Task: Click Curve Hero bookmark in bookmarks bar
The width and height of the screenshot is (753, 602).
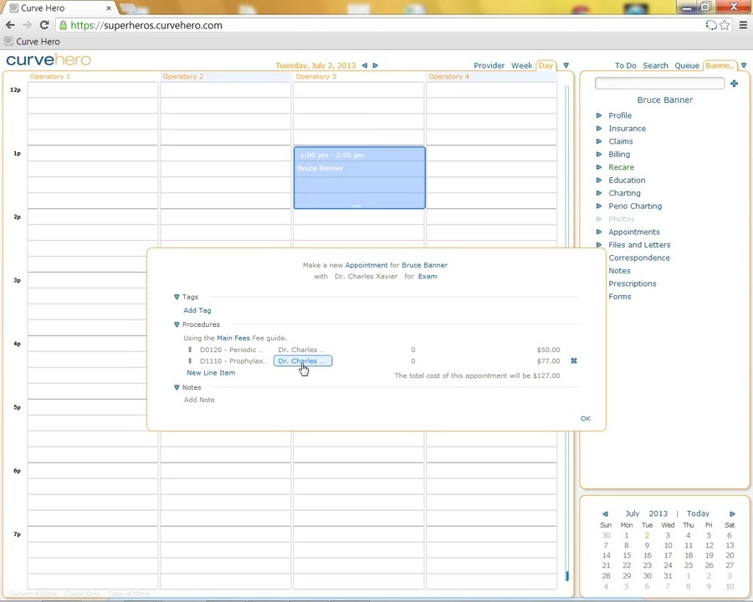Action: (32, 41)
